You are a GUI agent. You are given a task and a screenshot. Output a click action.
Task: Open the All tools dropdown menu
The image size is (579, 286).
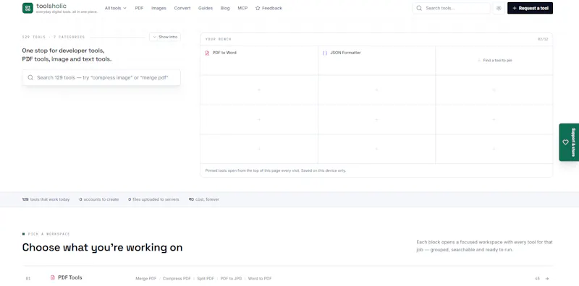116,8
